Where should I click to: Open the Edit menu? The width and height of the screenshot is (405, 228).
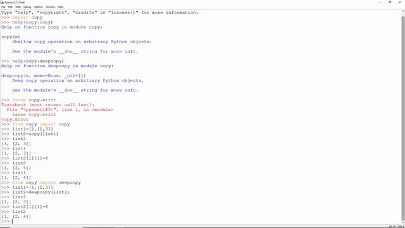click(x=10, y=7)
